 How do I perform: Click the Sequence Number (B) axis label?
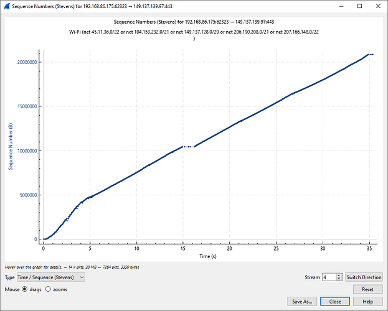[11, 146]
